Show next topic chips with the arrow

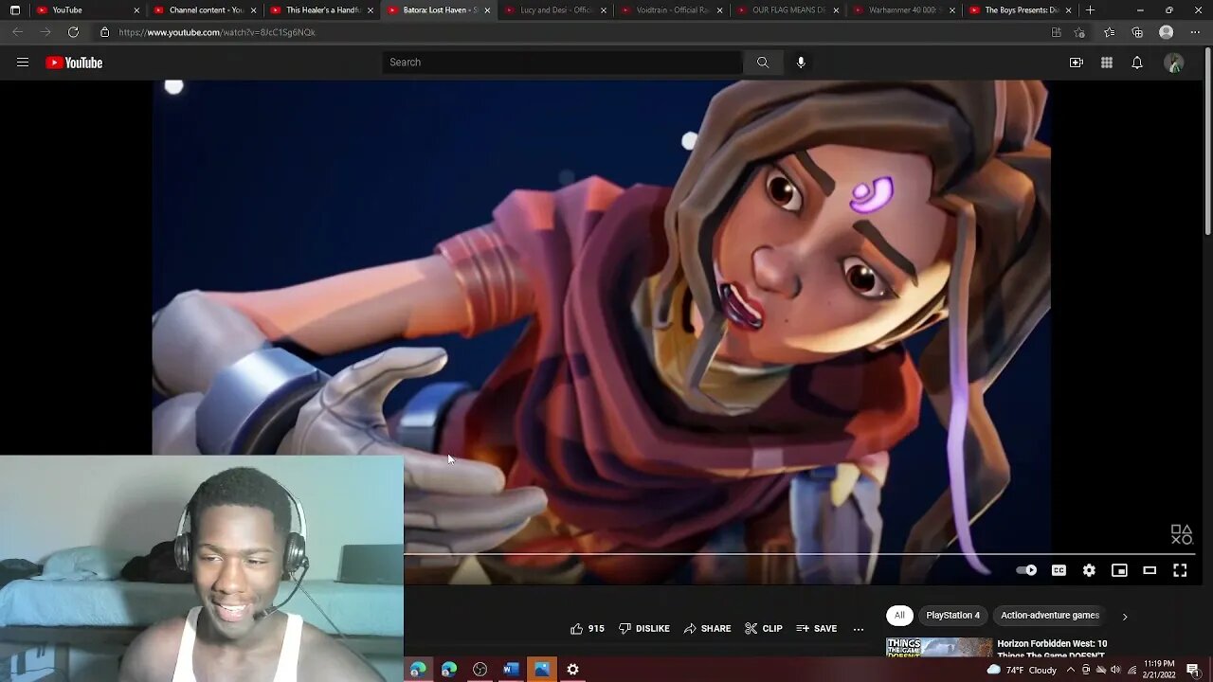coord(1125,617)
